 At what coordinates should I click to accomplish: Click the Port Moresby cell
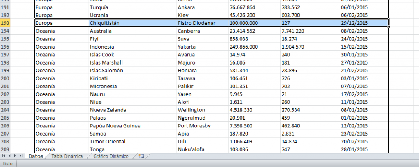[203, 126]
